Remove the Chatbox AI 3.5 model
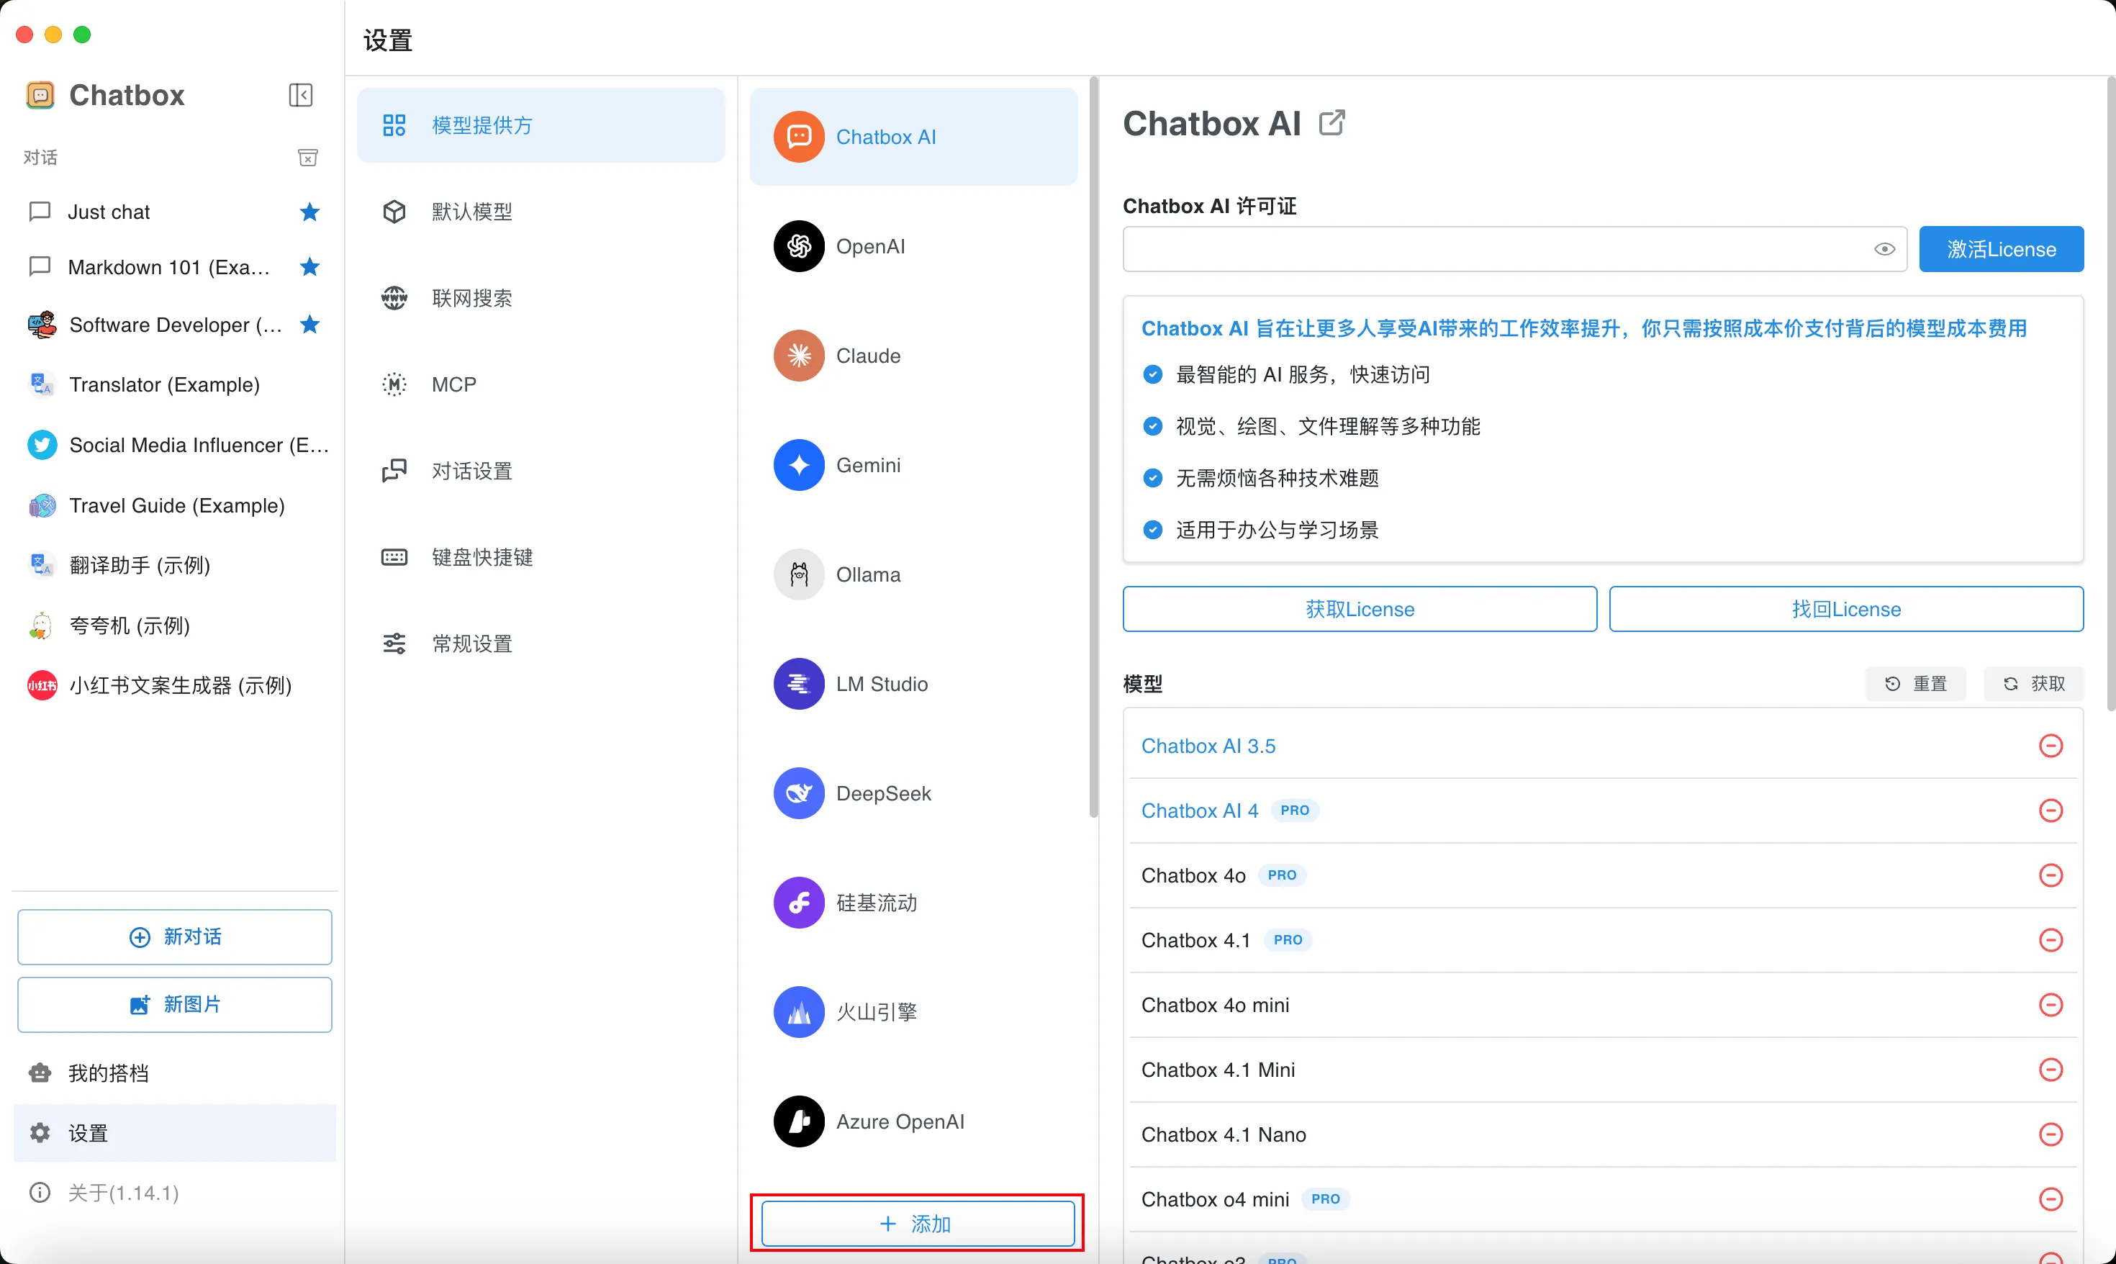This screenshot has width=2116, height=1264. (x=2050, y=746)
